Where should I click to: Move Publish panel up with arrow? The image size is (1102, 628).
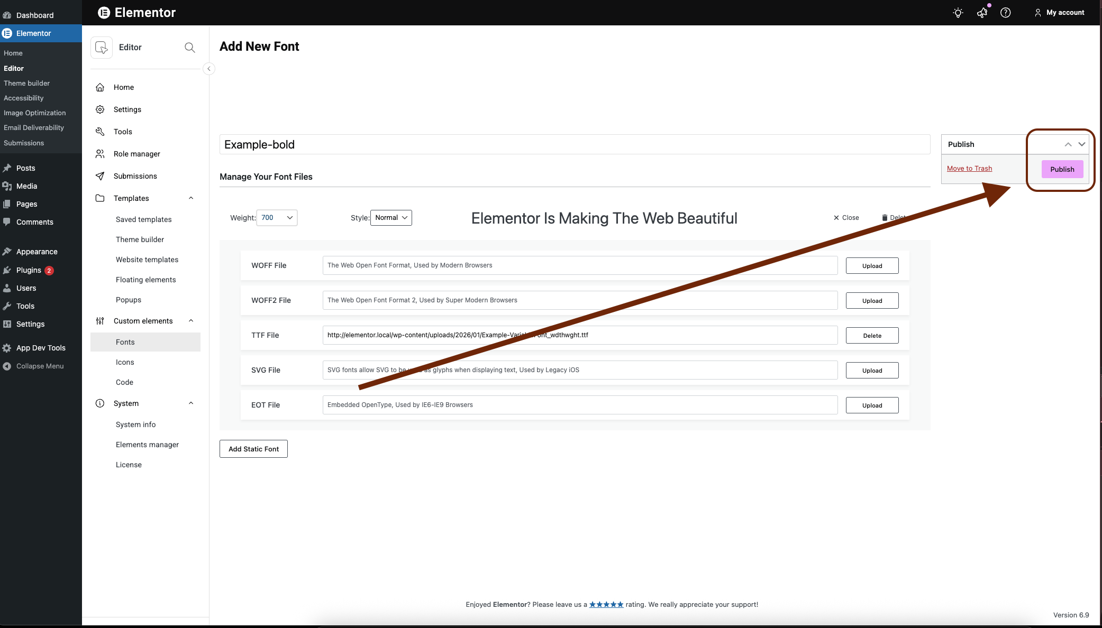coord(1068,144)
